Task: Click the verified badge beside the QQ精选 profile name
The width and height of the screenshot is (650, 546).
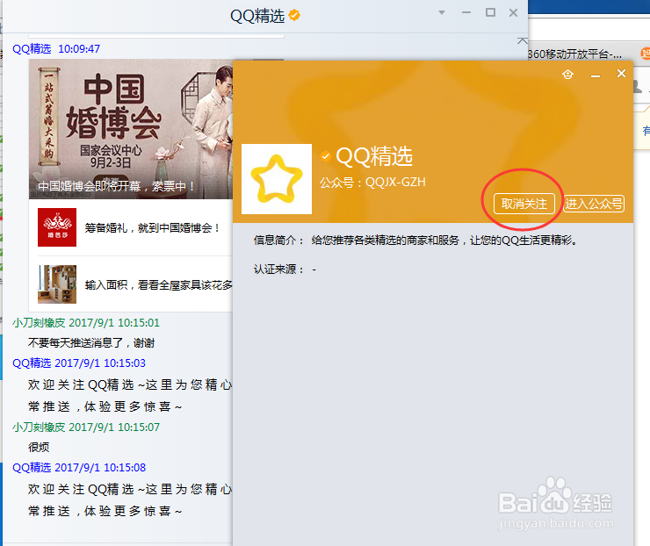Action: click(x=325, y=156)
